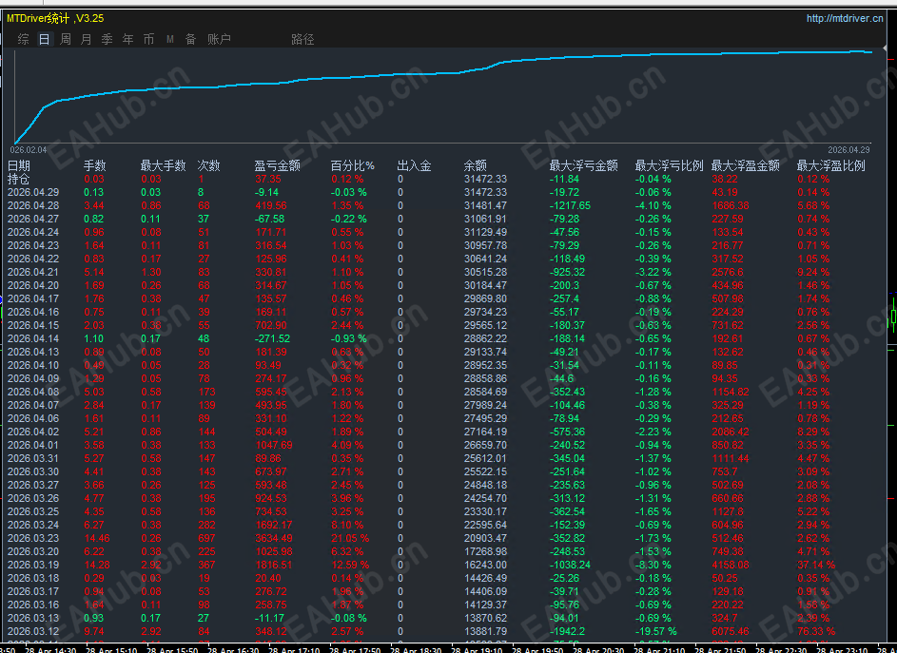Click the lots value 14.46
This screenshot has height=653, width=897.
tap(97, 538)
